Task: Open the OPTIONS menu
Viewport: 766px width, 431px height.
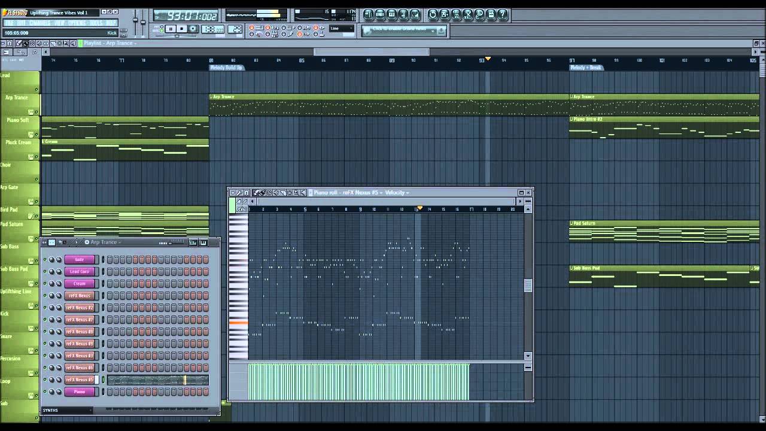Action: (x=77, y=23)
